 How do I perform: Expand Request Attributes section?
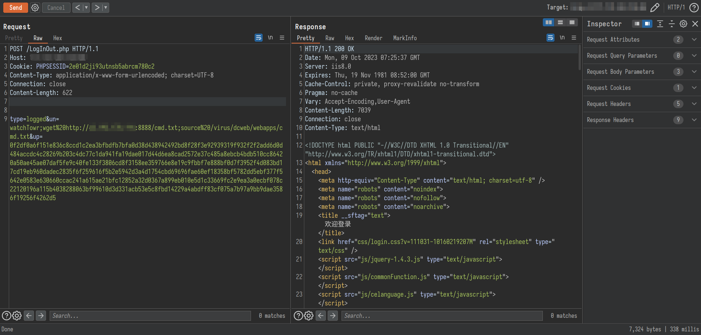[x=642, y=39]
